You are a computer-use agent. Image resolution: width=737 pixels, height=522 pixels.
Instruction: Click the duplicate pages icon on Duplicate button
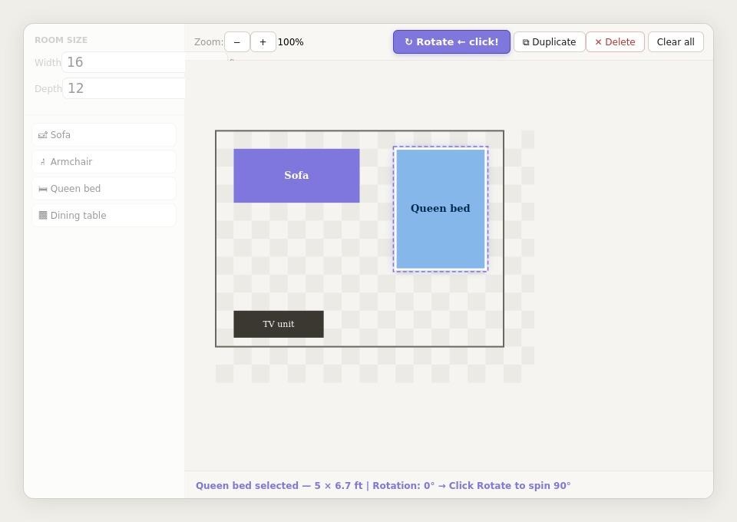[x=526, y=41]
